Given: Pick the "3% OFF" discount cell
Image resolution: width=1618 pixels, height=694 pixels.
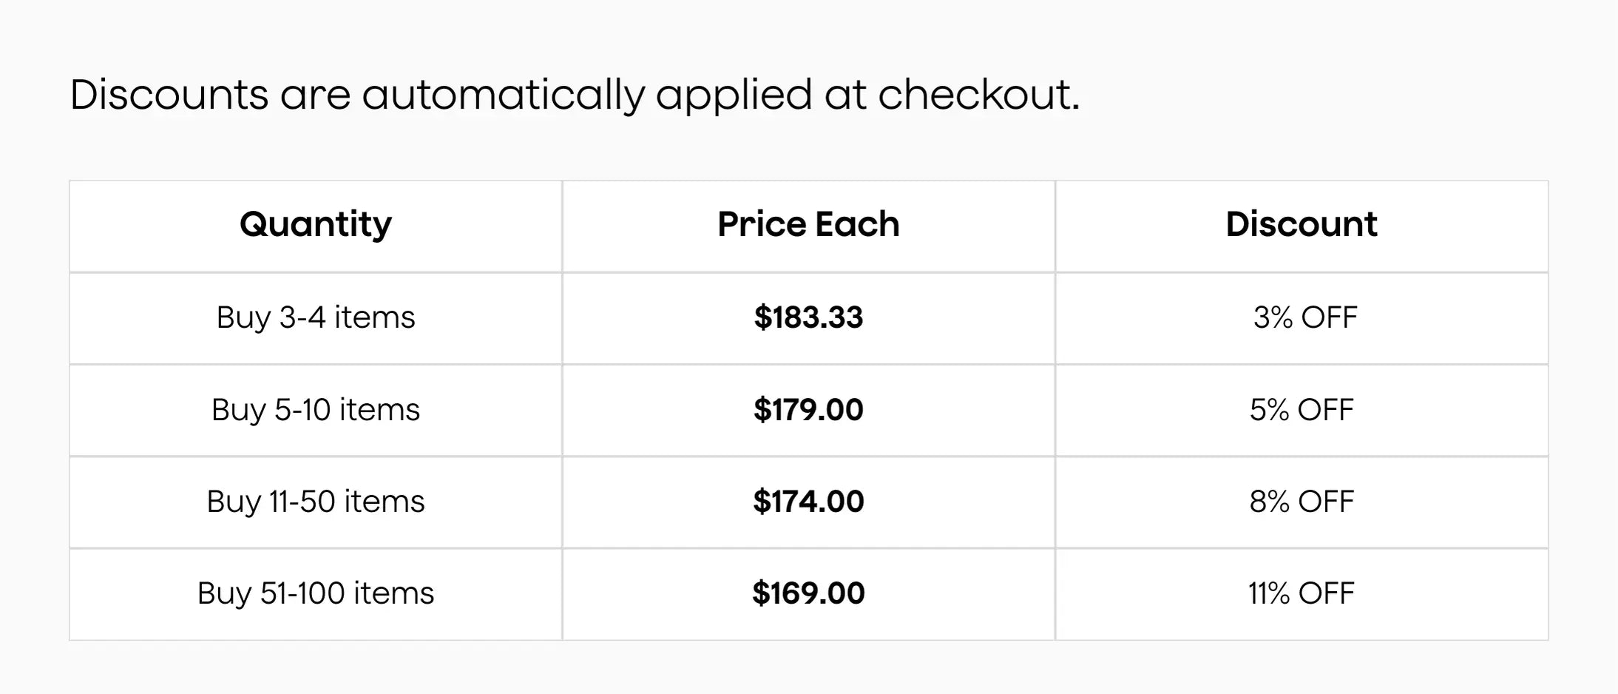Looking at the screenshot, I should point(1305,317).
